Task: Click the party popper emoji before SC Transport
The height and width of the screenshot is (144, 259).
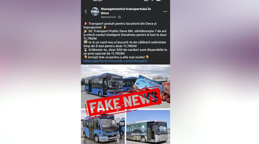Action: coord(85,31)
